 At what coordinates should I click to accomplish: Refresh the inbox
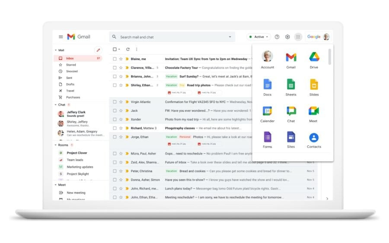point(128,49)
